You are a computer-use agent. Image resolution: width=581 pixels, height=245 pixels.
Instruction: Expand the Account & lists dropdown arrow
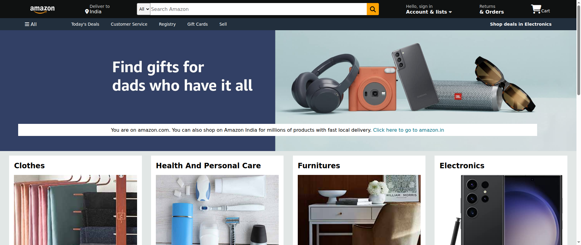[x=450, y=12]
